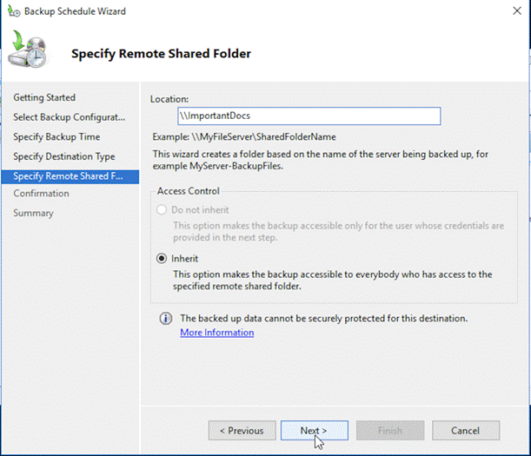Click into the Location text field

pyautogui.click(x=308, y=116)
